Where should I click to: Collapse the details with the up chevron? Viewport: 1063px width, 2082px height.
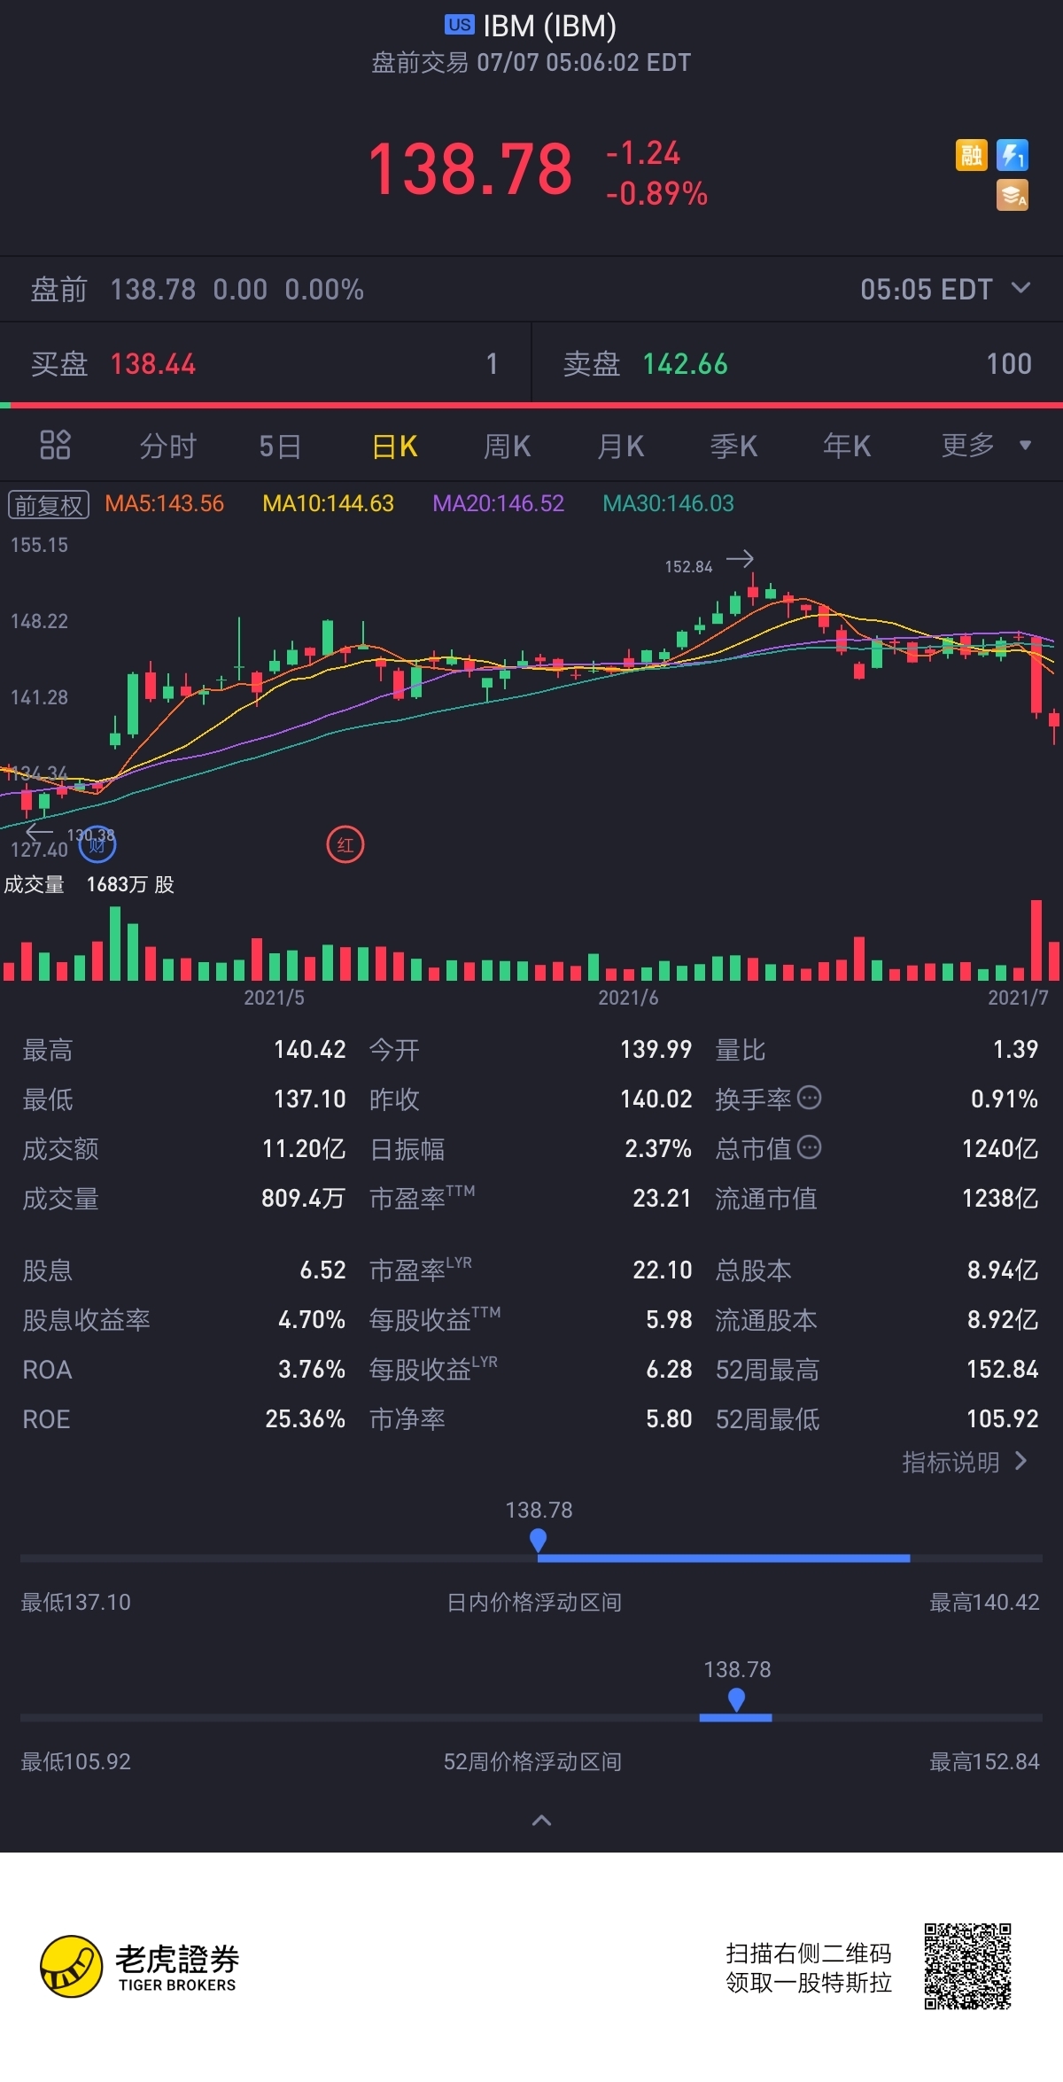tap(541, 1821)
